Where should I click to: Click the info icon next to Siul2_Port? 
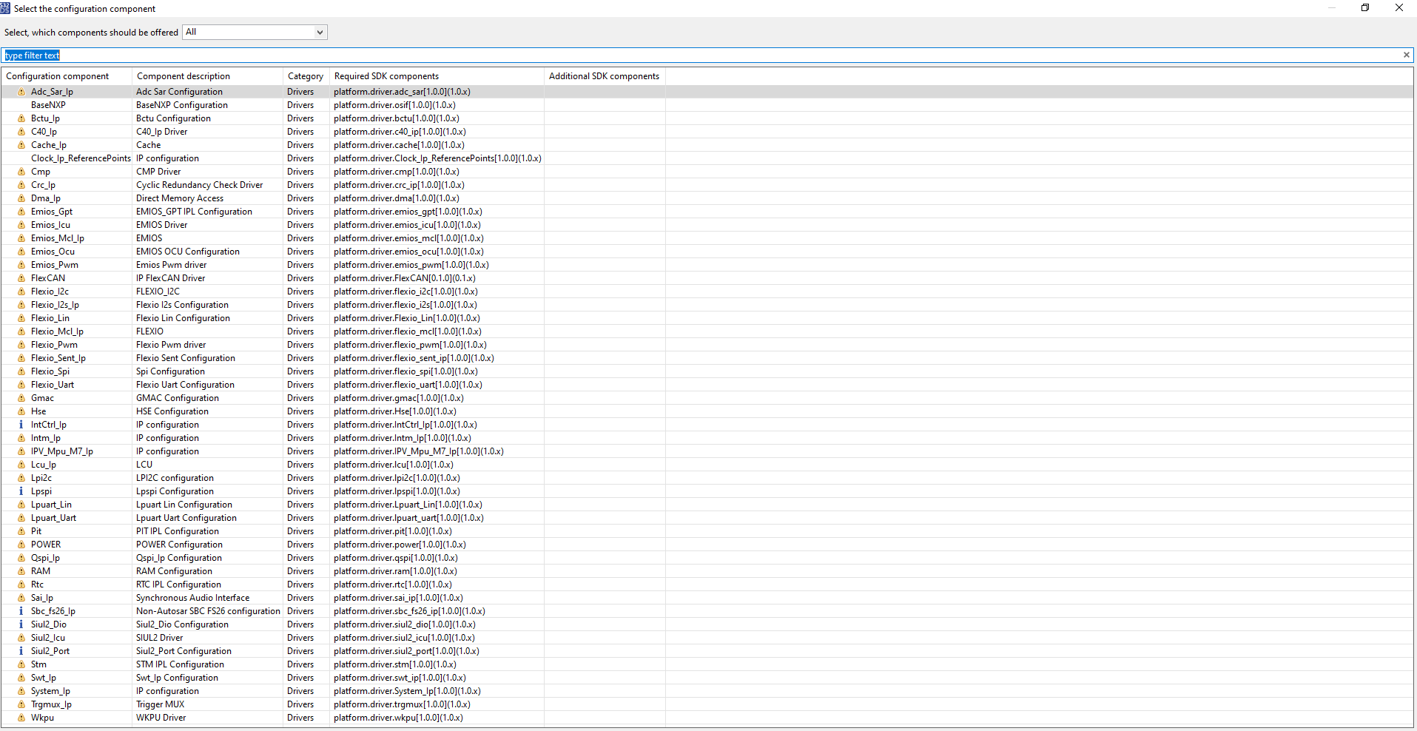21,650
